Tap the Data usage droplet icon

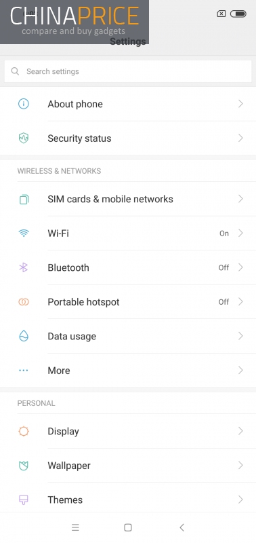tap(24, 336)
